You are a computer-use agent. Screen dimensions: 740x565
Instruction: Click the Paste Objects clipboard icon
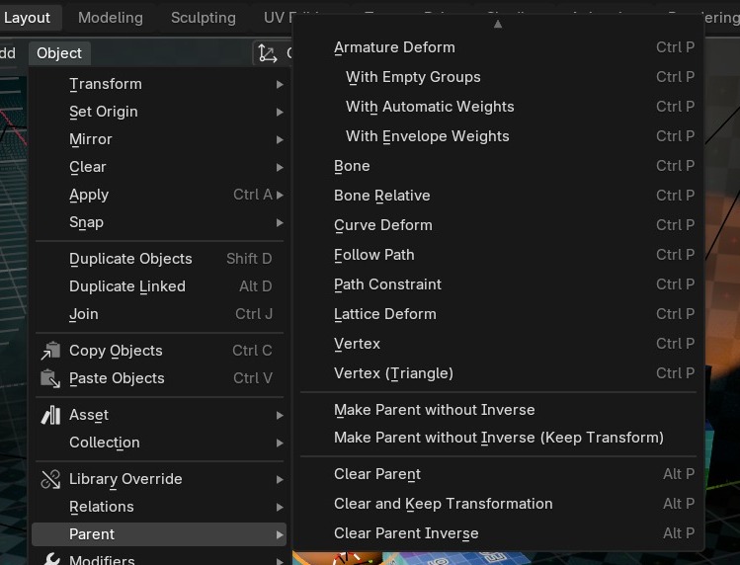coord(50,378)
